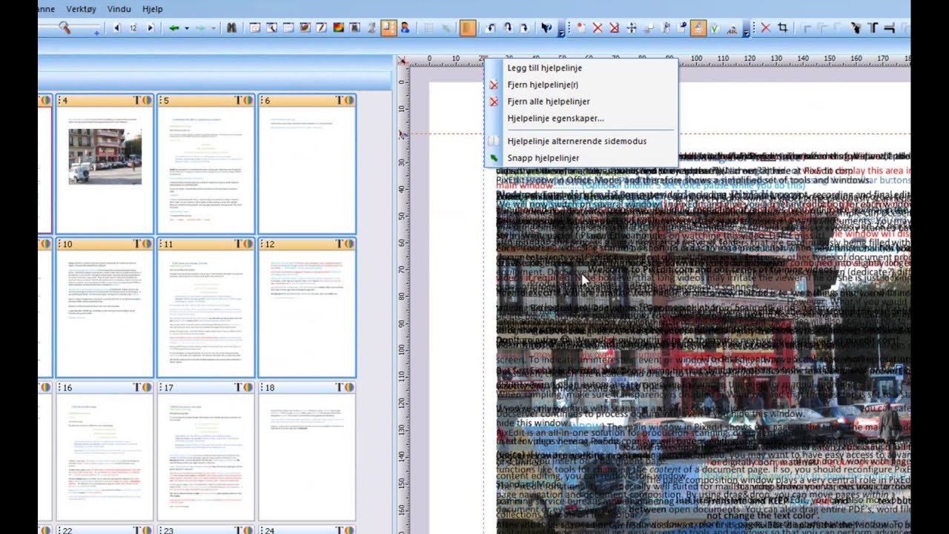Select page 5 thumbnail

205,164
